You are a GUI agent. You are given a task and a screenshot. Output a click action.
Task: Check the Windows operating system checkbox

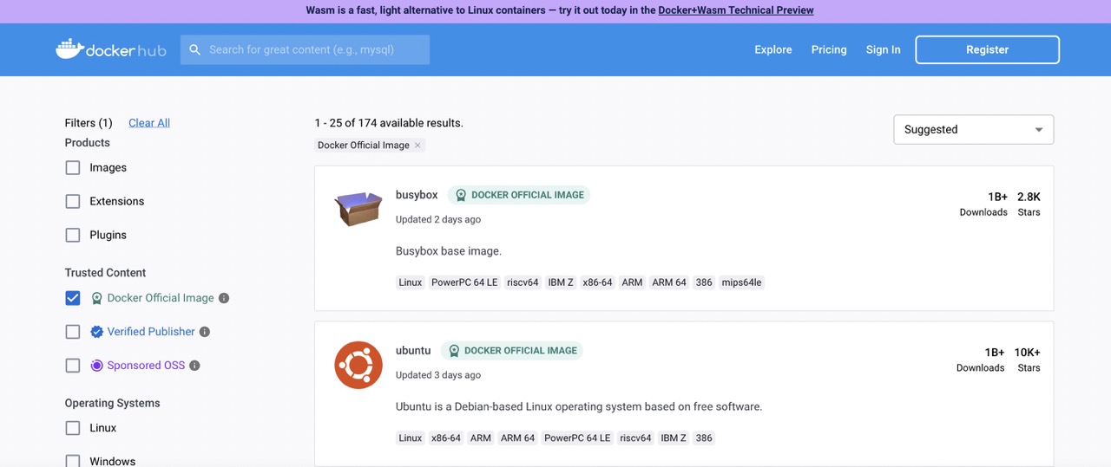click(73, 462)
